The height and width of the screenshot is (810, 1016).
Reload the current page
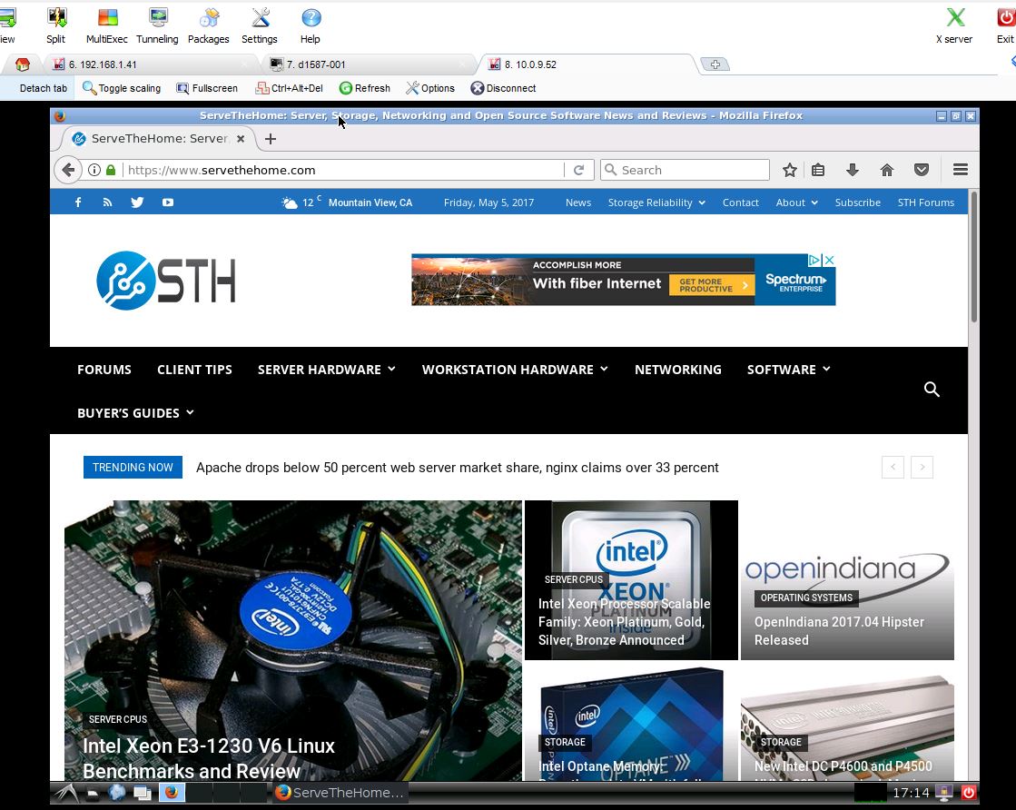click(578, 170)
